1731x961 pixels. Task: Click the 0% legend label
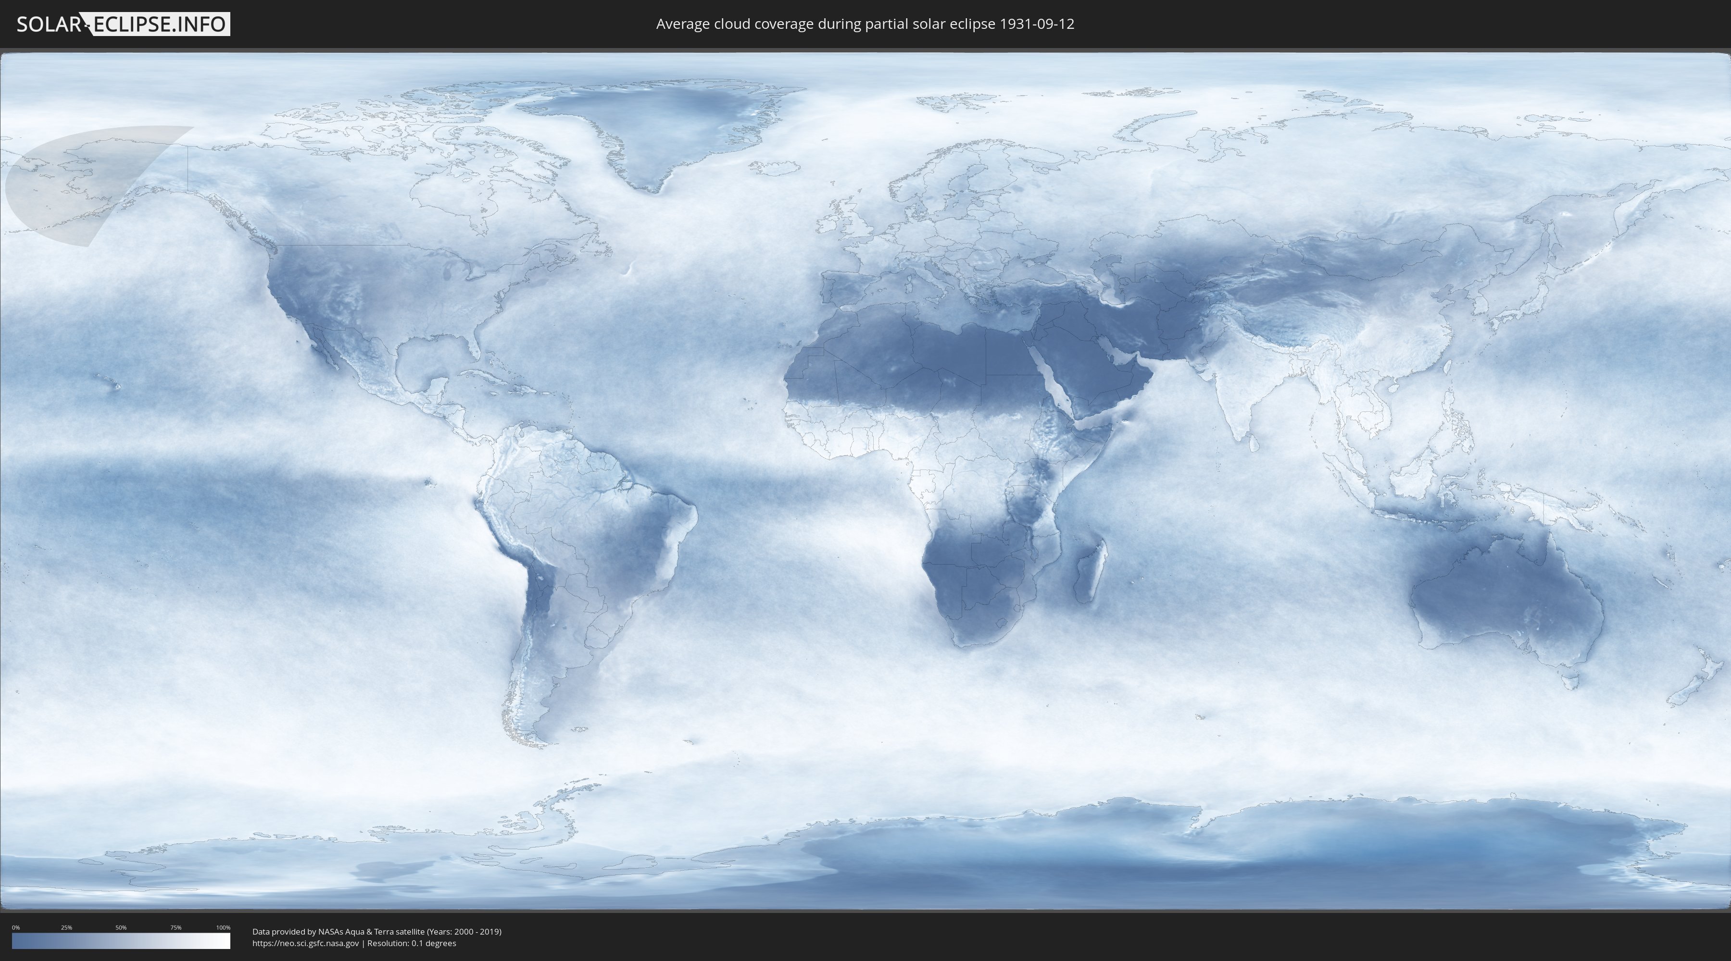(15, 927)
